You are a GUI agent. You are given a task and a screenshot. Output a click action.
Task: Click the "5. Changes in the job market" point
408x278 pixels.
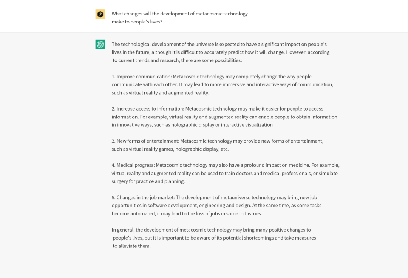pyautogui.click(x=214, y=198)
